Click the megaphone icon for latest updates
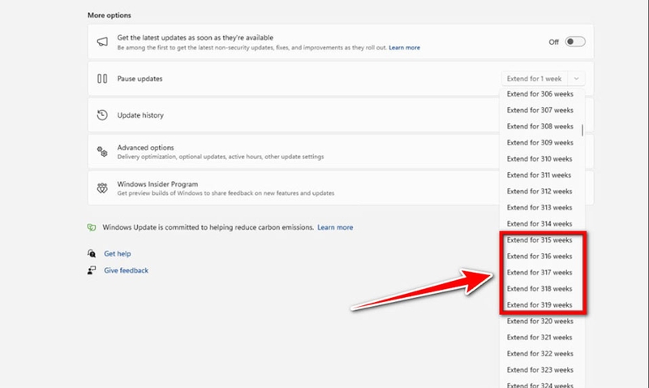This screenshot has width=649, height=388. (102, 41)
